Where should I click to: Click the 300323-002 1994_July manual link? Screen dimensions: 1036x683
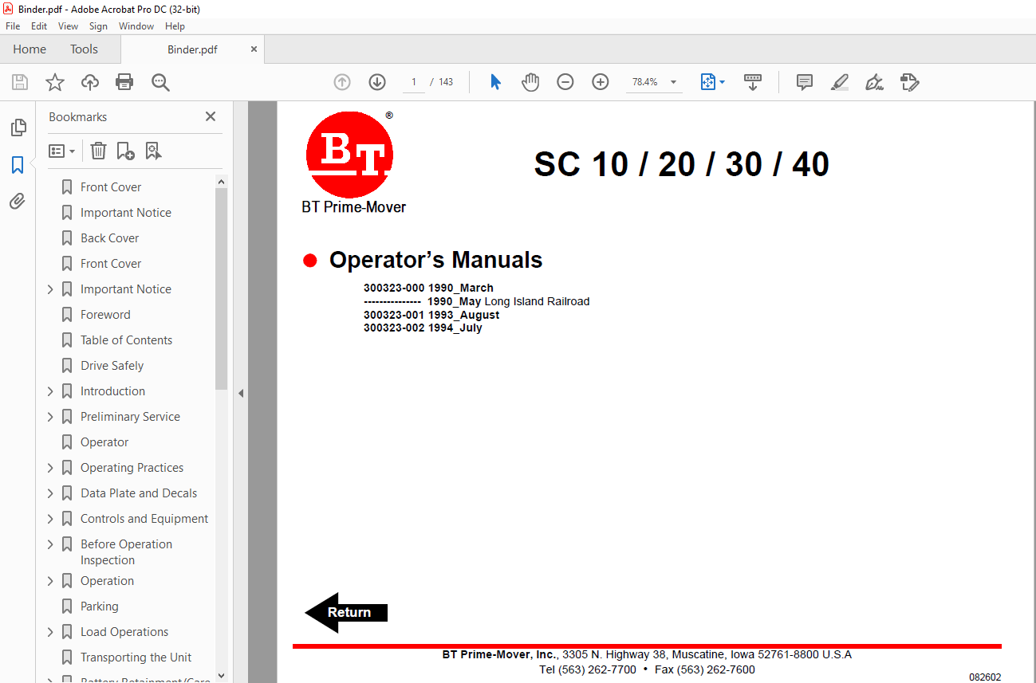point(423,328)
